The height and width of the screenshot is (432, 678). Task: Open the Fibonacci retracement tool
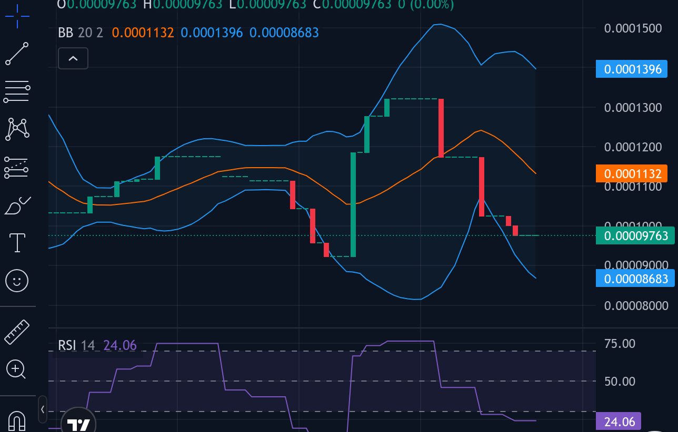pyautogui.click(x=17, y=91)
